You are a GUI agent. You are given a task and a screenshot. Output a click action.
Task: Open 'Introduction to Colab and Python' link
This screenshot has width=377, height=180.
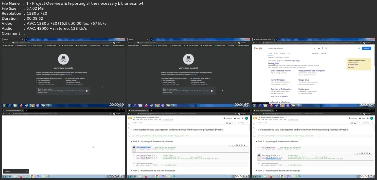[x=312, y=71]
